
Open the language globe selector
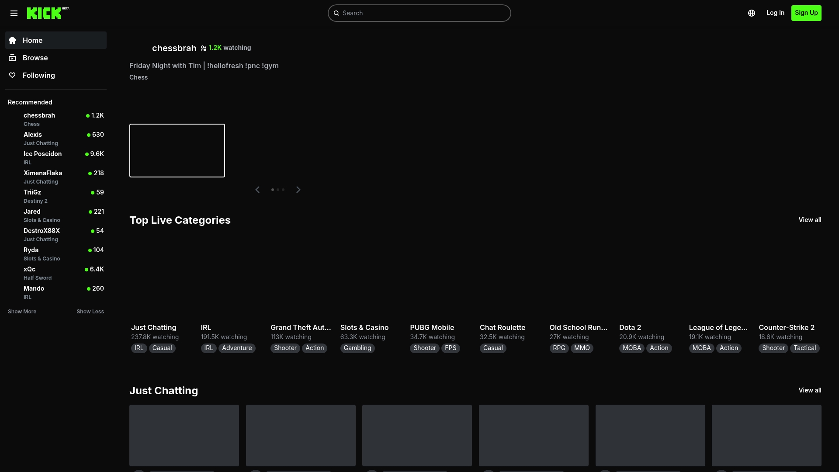click(x=752, y=13)
